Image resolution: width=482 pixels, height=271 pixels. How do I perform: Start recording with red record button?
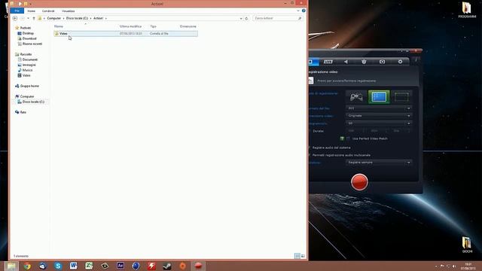tap(359, 182)
